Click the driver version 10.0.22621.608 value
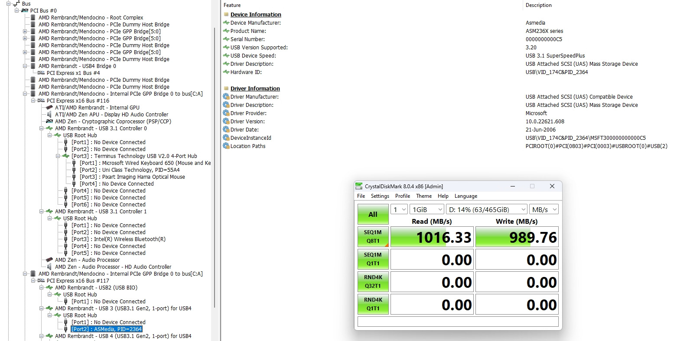The image size is (677, 341). tap(545, 121)
